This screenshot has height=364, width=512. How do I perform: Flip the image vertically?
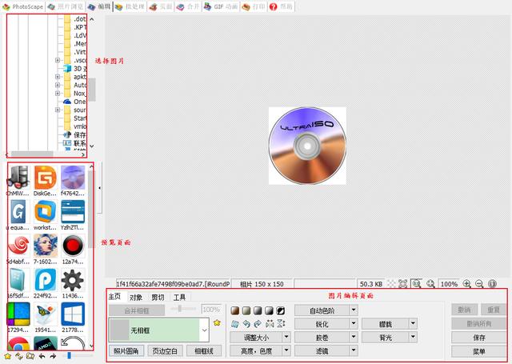281,324
